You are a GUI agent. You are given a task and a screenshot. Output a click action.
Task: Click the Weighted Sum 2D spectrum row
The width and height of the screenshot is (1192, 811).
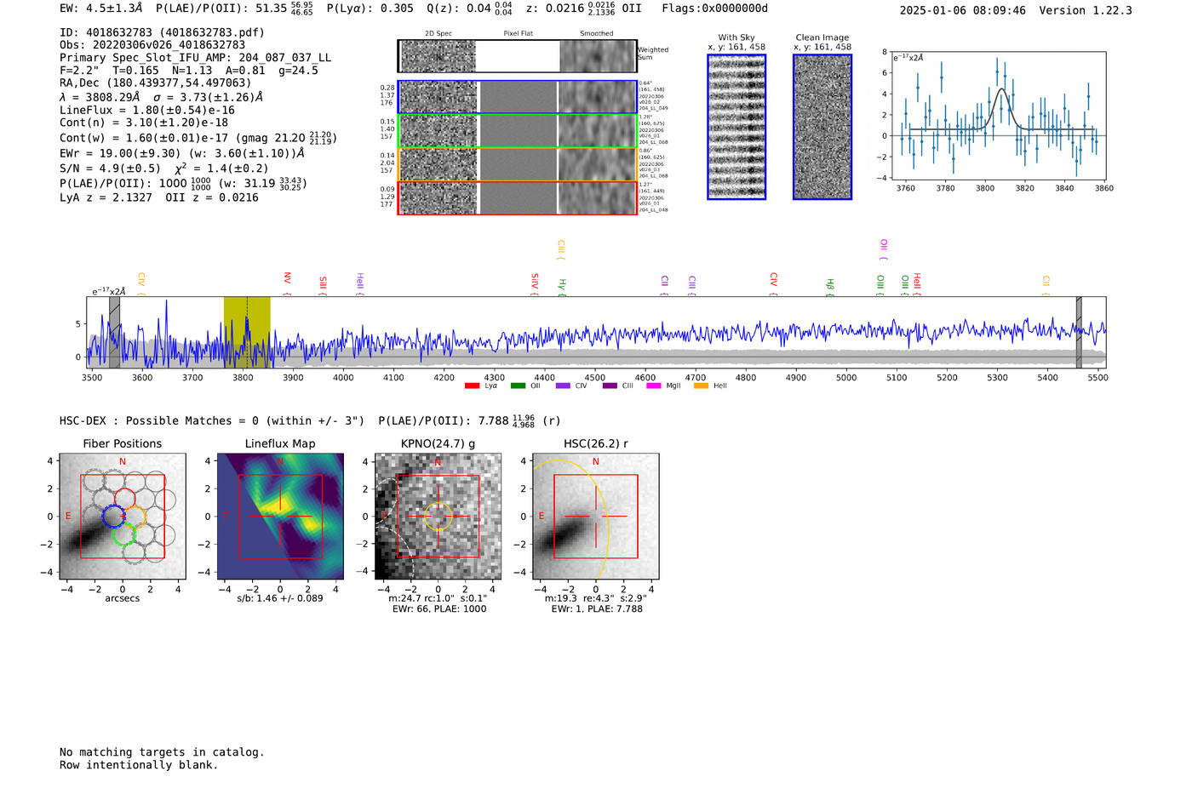518,56
